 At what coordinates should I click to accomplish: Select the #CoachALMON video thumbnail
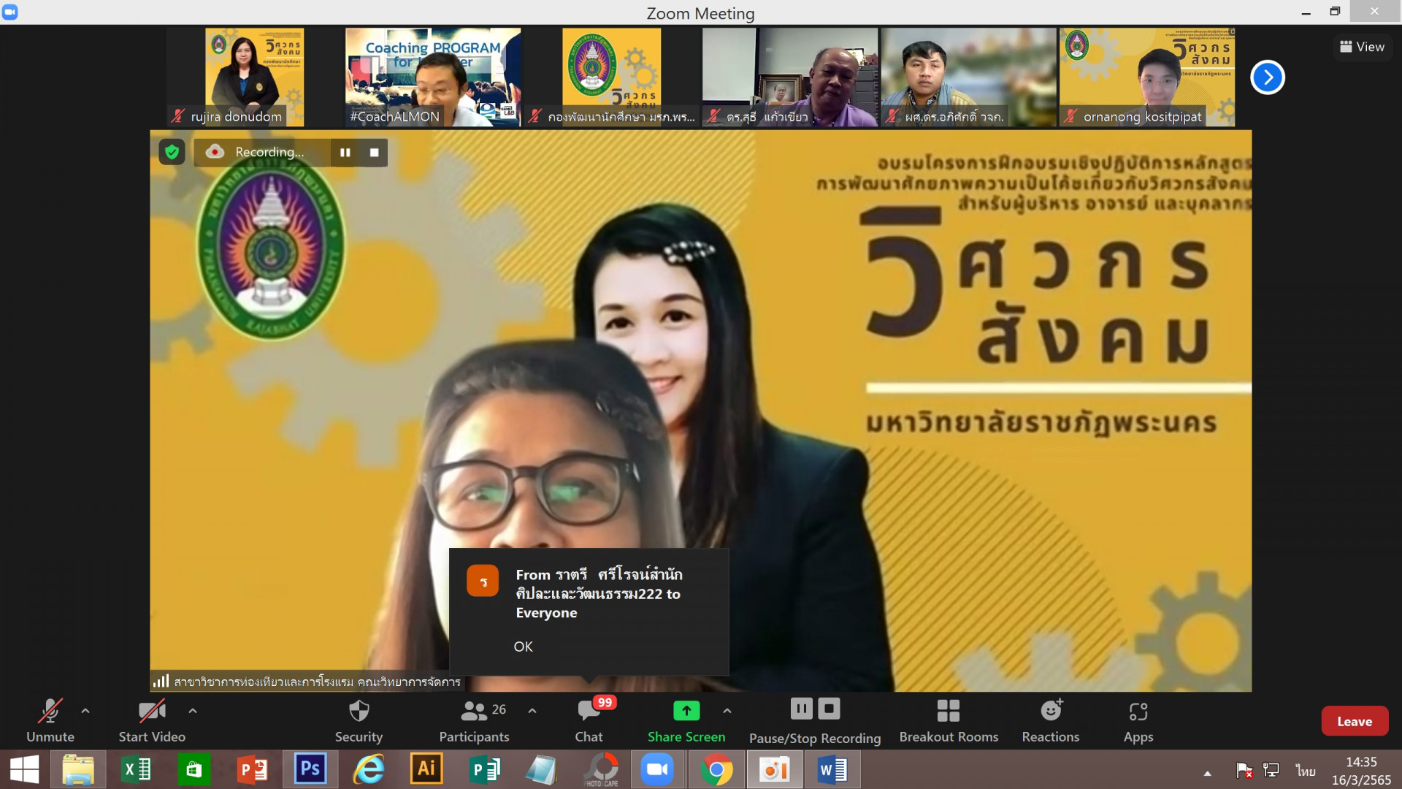pos(432,77)
